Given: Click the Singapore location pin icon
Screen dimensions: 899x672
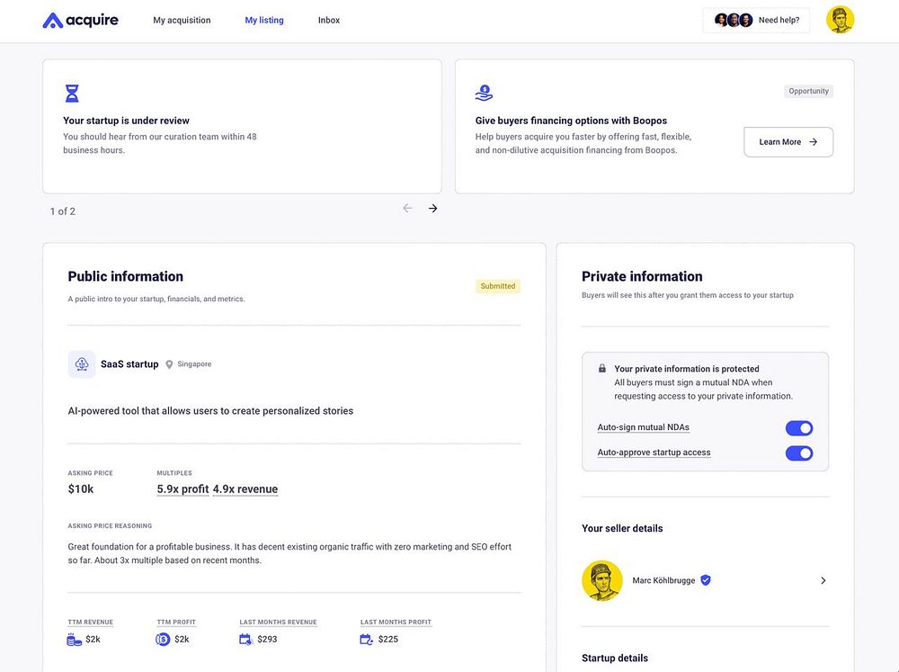Looking at the screenshot, I should [169, 364].
